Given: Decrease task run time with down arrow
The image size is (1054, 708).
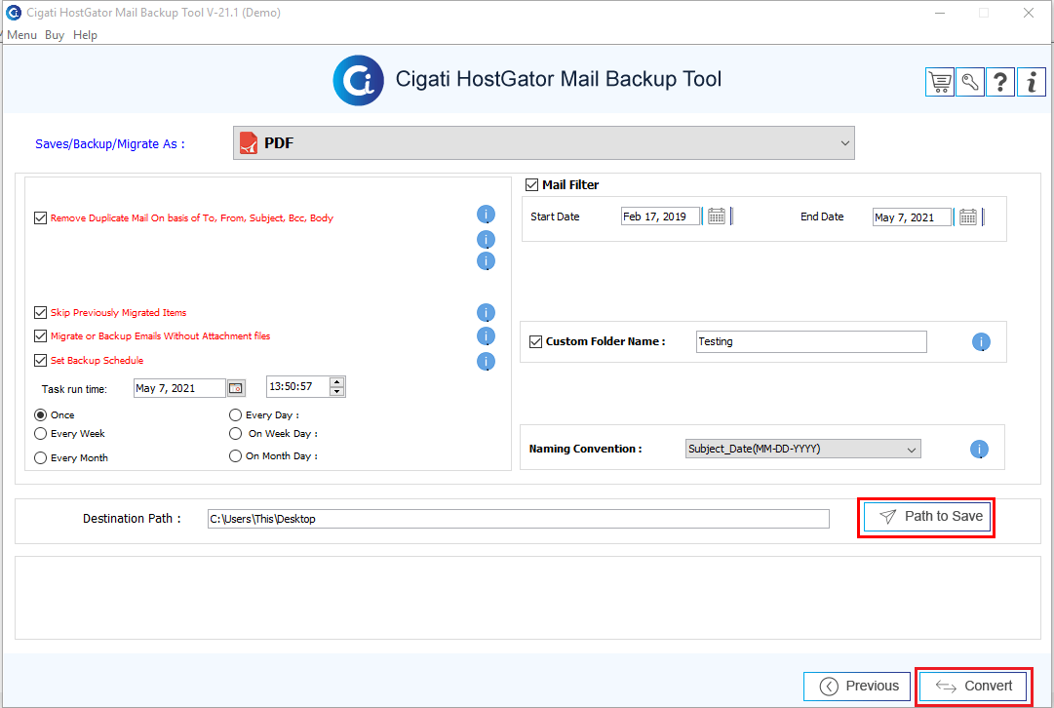Looking at the screenshot, I should tap(336, 391).
